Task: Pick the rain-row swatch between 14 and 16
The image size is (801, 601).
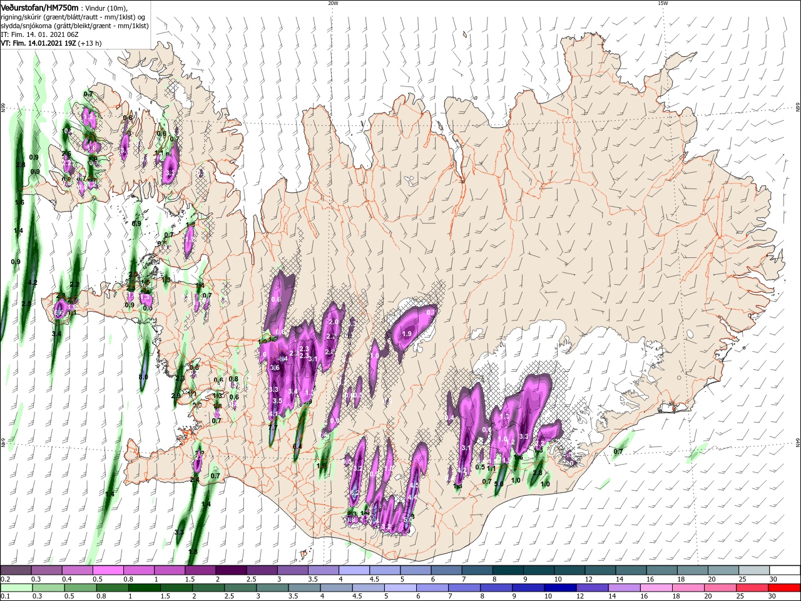Action: 624,588
